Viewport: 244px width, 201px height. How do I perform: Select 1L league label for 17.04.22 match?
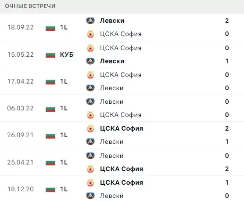(64, 81)
